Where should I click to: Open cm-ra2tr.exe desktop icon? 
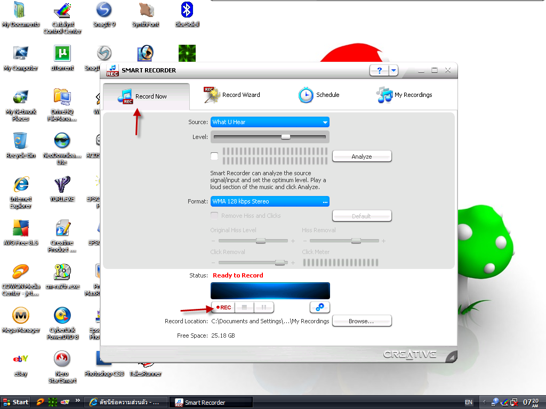62,276
